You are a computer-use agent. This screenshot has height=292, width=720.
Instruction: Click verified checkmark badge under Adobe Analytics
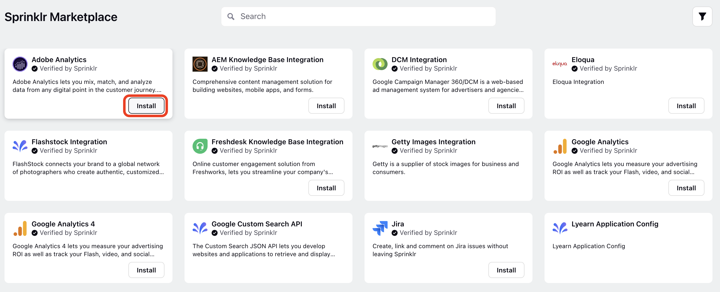pos(35,69)
